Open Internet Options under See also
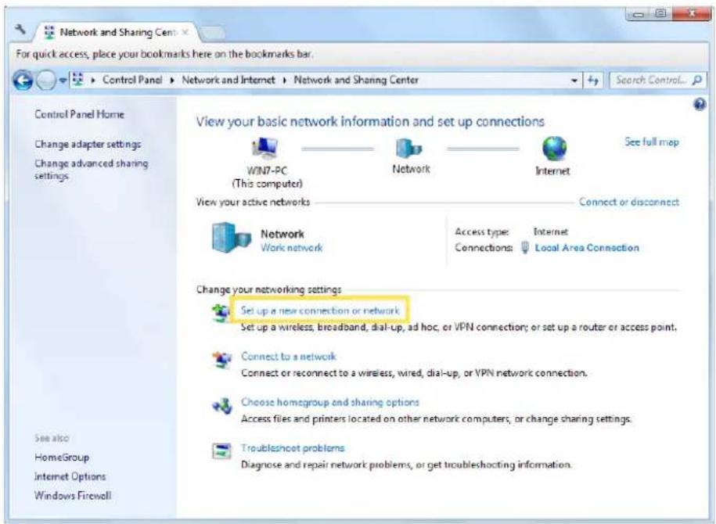 [x=70, y=476]
